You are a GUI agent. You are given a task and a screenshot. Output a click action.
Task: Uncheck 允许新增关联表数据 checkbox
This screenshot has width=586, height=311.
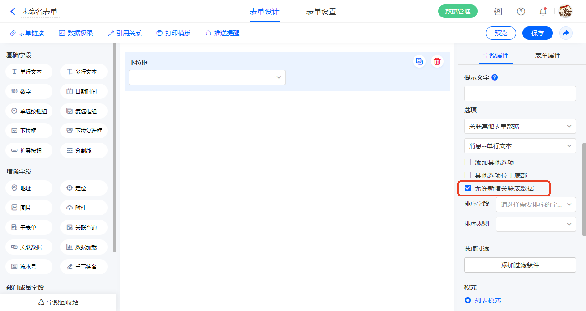pos(468,188)
